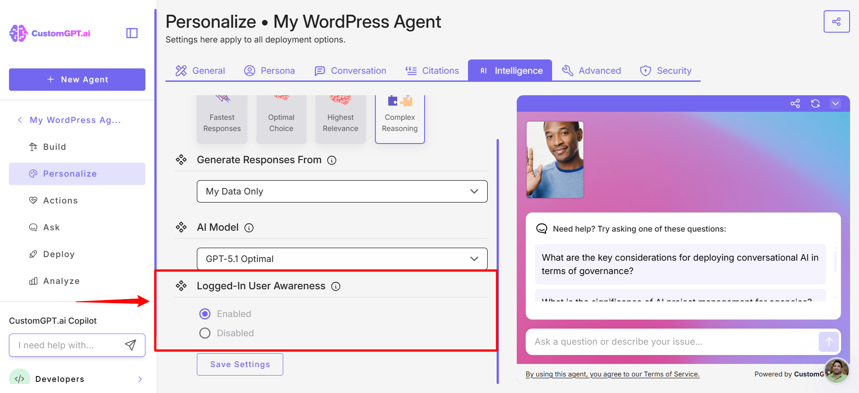
Task: Click the New Agent button
Action: tap(77, 80)
